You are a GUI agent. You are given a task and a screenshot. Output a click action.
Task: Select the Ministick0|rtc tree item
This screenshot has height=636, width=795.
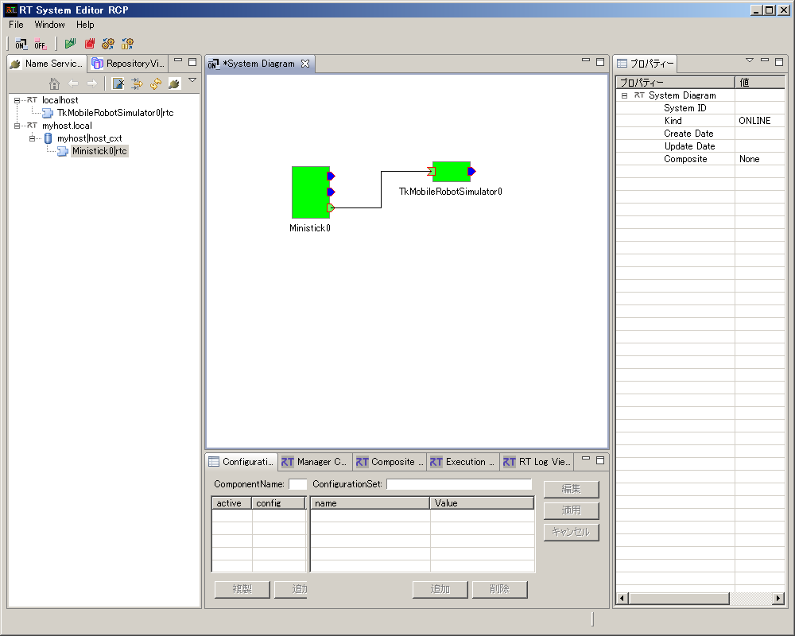pyautogui.click(x=99, y=151)
